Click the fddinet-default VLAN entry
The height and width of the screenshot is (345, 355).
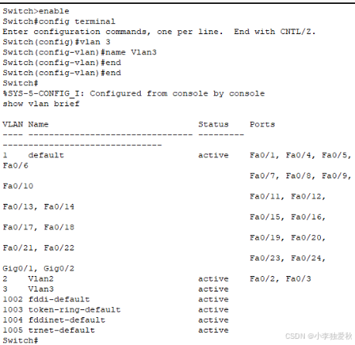pyautogui.click(x=67, y=320)
